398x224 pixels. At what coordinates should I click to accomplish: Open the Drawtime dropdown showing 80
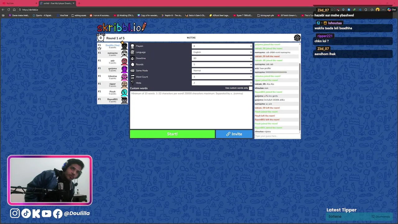coord(222,58)
